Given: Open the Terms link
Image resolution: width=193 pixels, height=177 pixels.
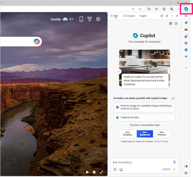Looking at the screenshot, I should (157, 141).
